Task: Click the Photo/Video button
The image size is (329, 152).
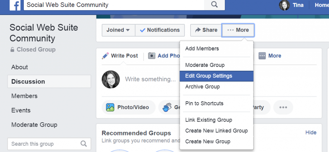Action: 129,108
